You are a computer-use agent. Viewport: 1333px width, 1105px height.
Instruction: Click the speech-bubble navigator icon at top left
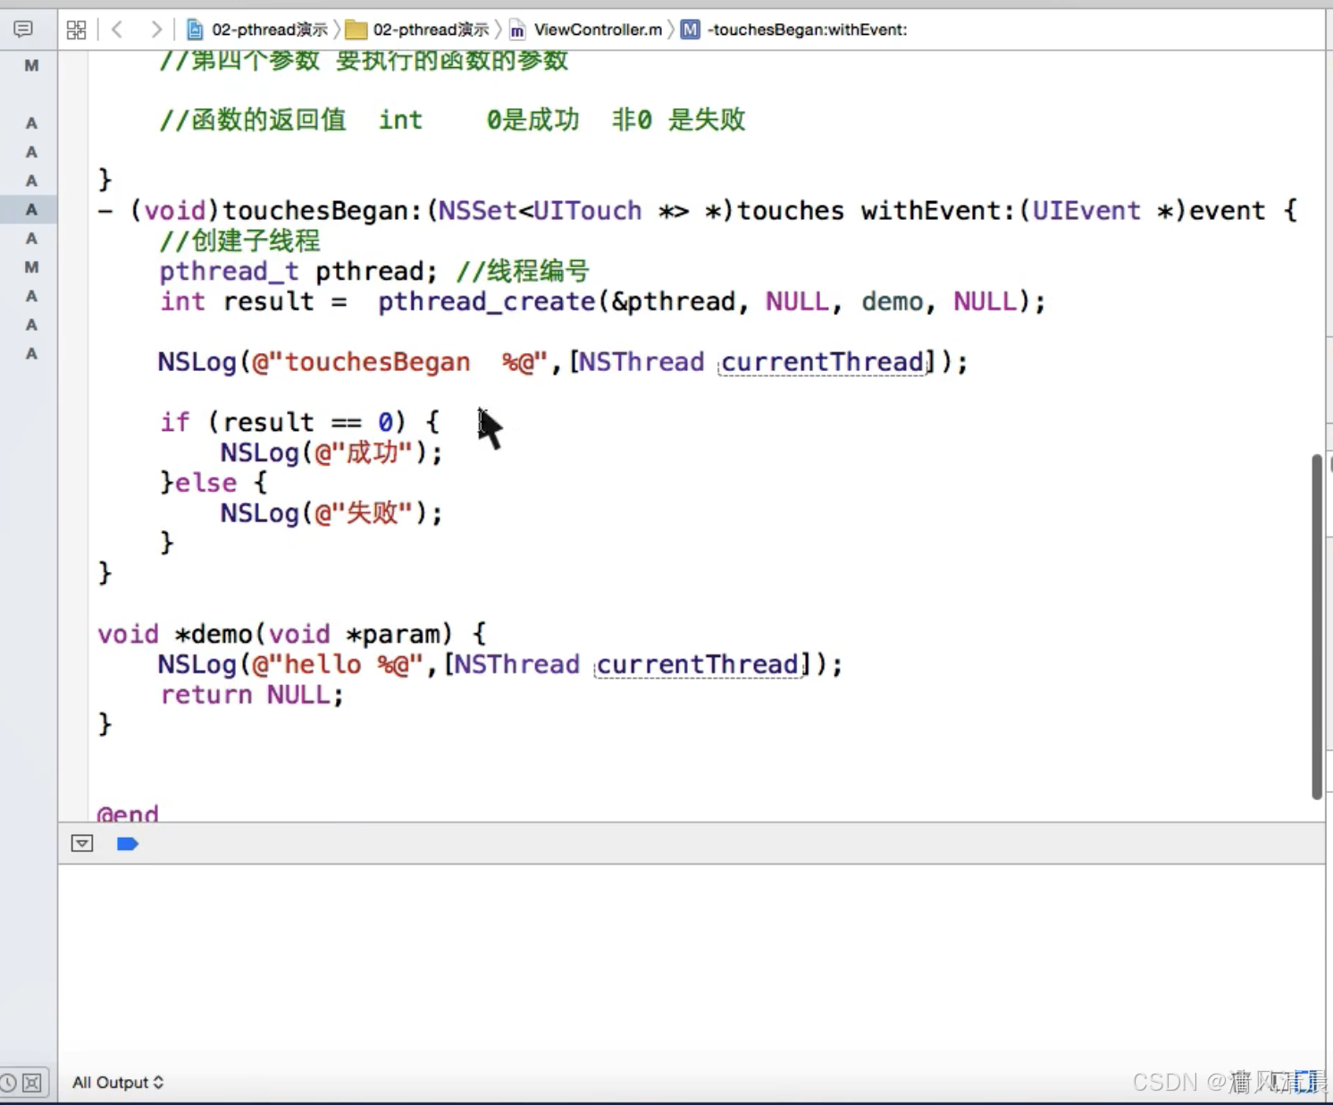[x=23, y=30]
